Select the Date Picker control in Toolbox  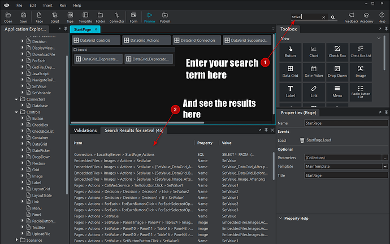coord(314,72)
